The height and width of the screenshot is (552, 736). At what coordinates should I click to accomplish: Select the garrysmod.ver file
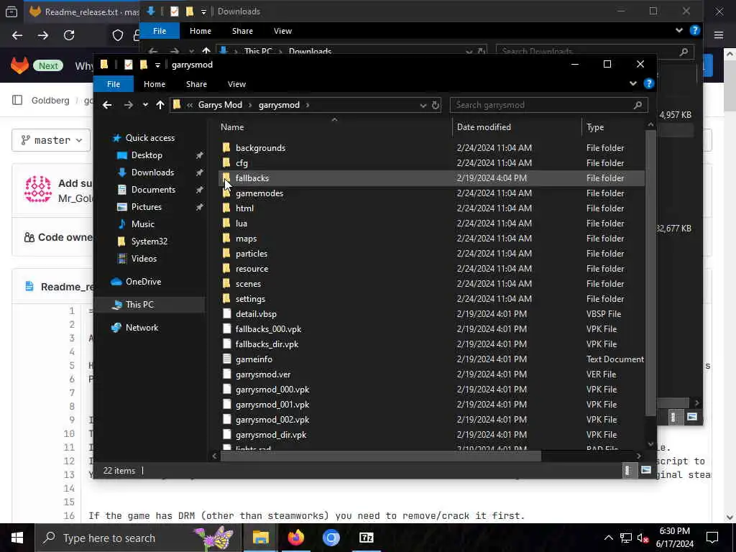(x=263, y=374)
